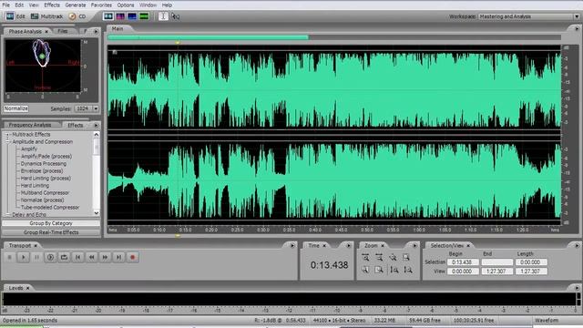Select Hard Limiting (process) effect

(x=46, y=179)
